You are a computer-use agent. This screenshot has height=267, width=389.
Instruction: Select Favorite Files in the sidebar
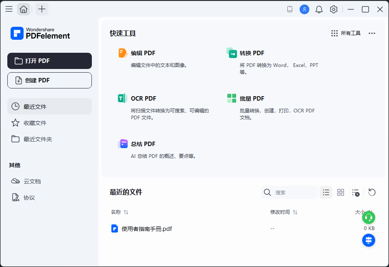35,123
